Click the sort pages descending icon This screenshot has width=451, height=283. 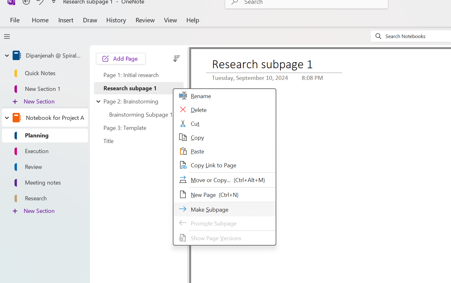176,58
